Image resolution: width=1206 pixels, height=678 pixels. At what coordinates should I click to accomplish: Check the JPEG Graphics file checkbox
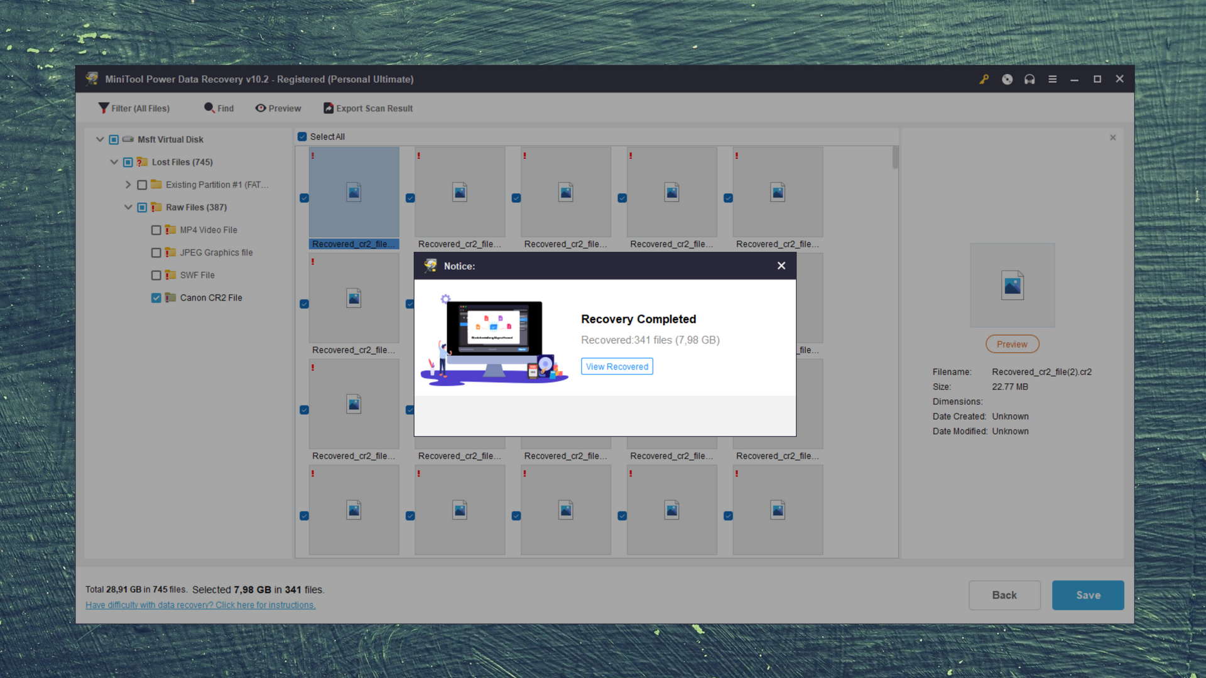point(156,252)
